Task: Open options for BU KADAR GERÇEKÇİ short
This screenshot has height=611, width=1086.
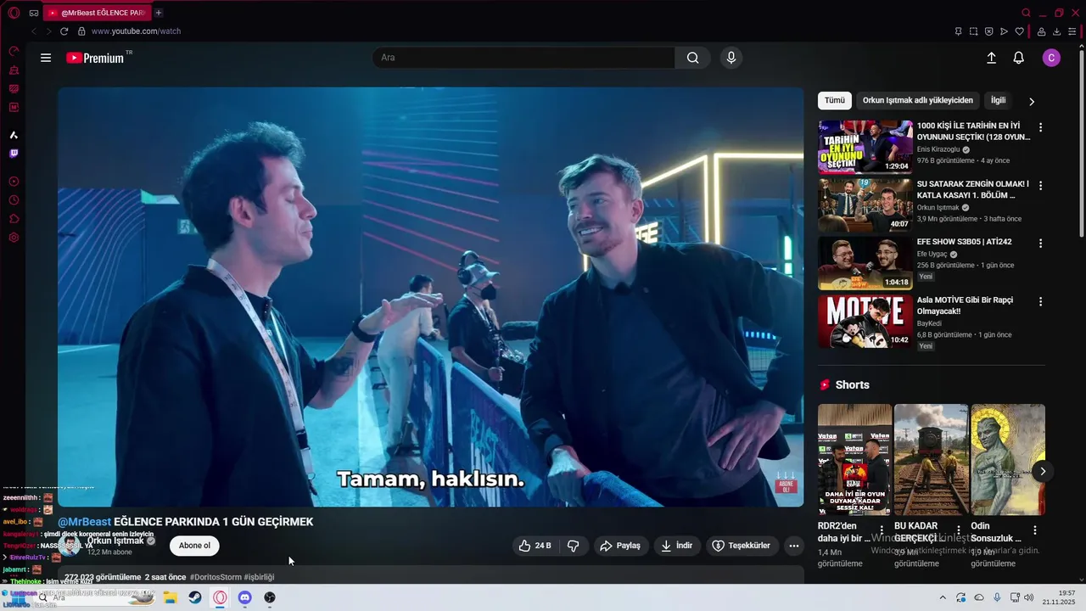Action: tap(958, 530)
